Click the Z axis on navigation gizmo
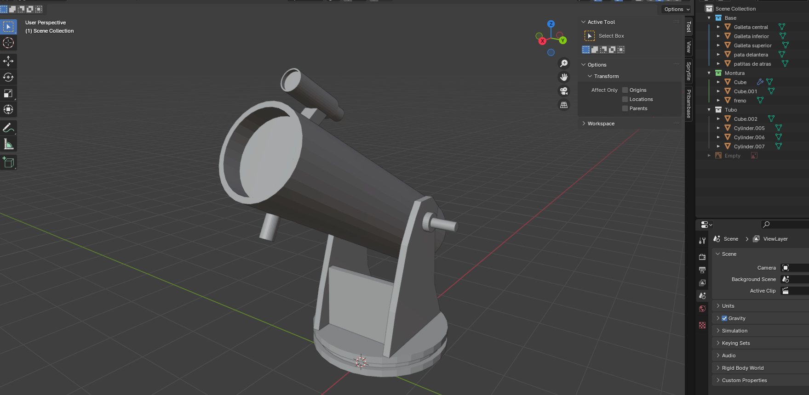This screenshot has width=809, height=395. (551, 24)
